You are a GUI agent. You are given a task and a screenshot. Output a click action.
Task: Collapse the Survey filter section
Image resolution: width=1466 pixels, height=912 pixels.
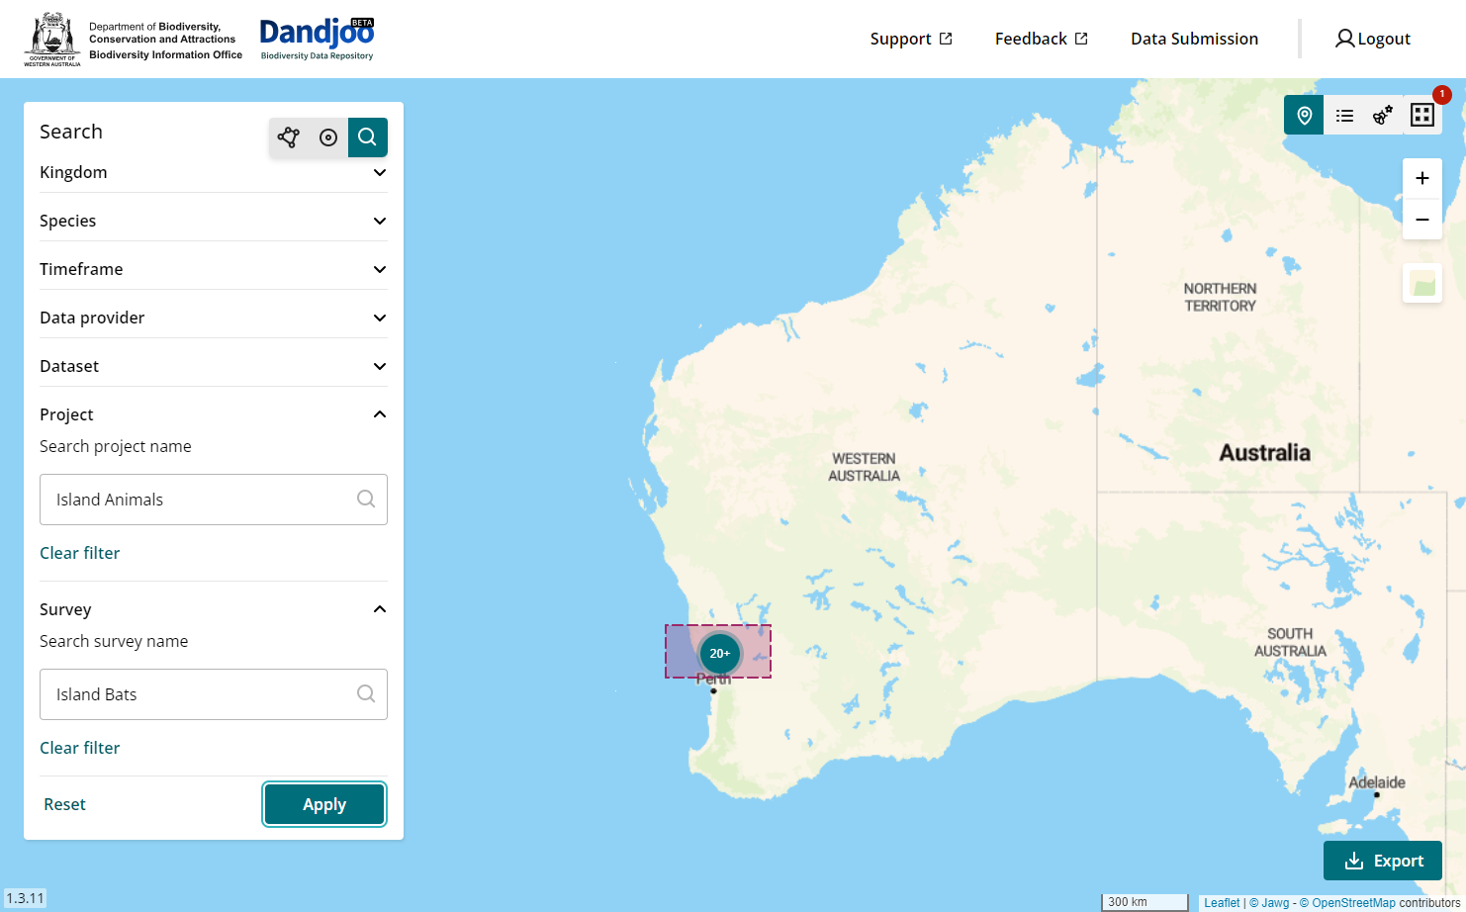[214, 609]
